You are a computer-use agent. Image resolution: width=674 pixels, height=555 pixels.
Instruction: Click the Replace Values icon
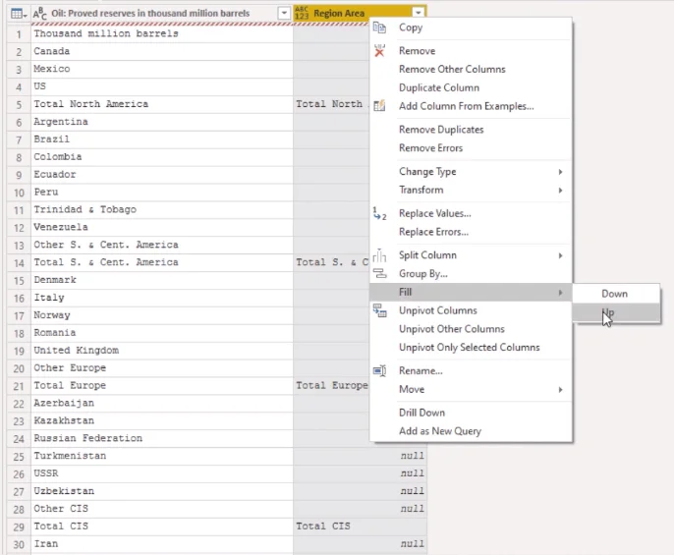(379, 213)
